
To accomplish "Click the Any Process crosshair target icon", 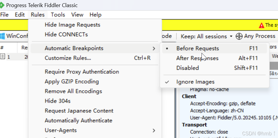I will (x=239, y=36).
